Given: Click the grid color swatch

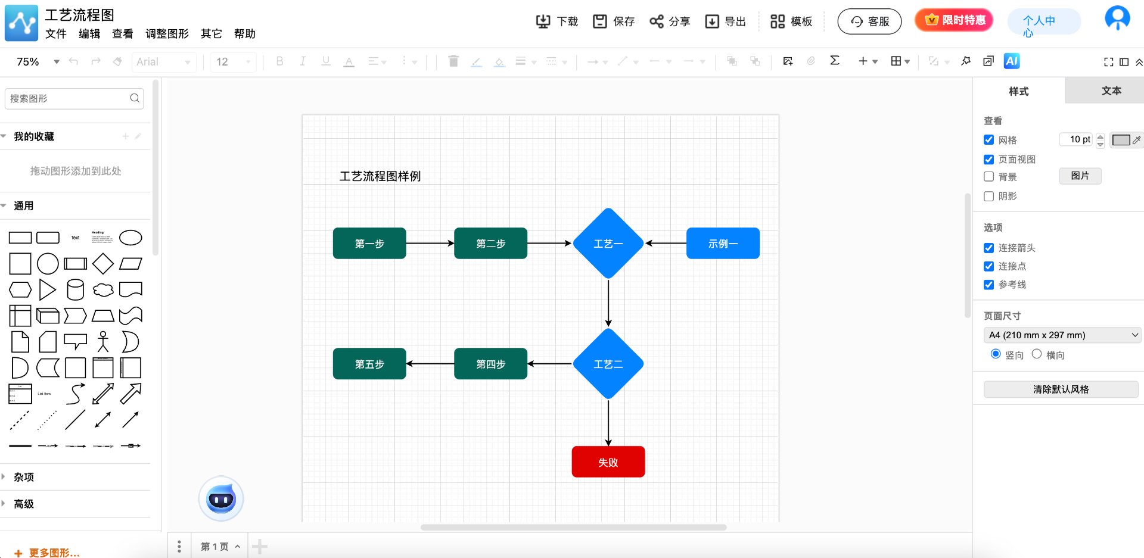Looking at the screenshot, I should pos(1121,140).
